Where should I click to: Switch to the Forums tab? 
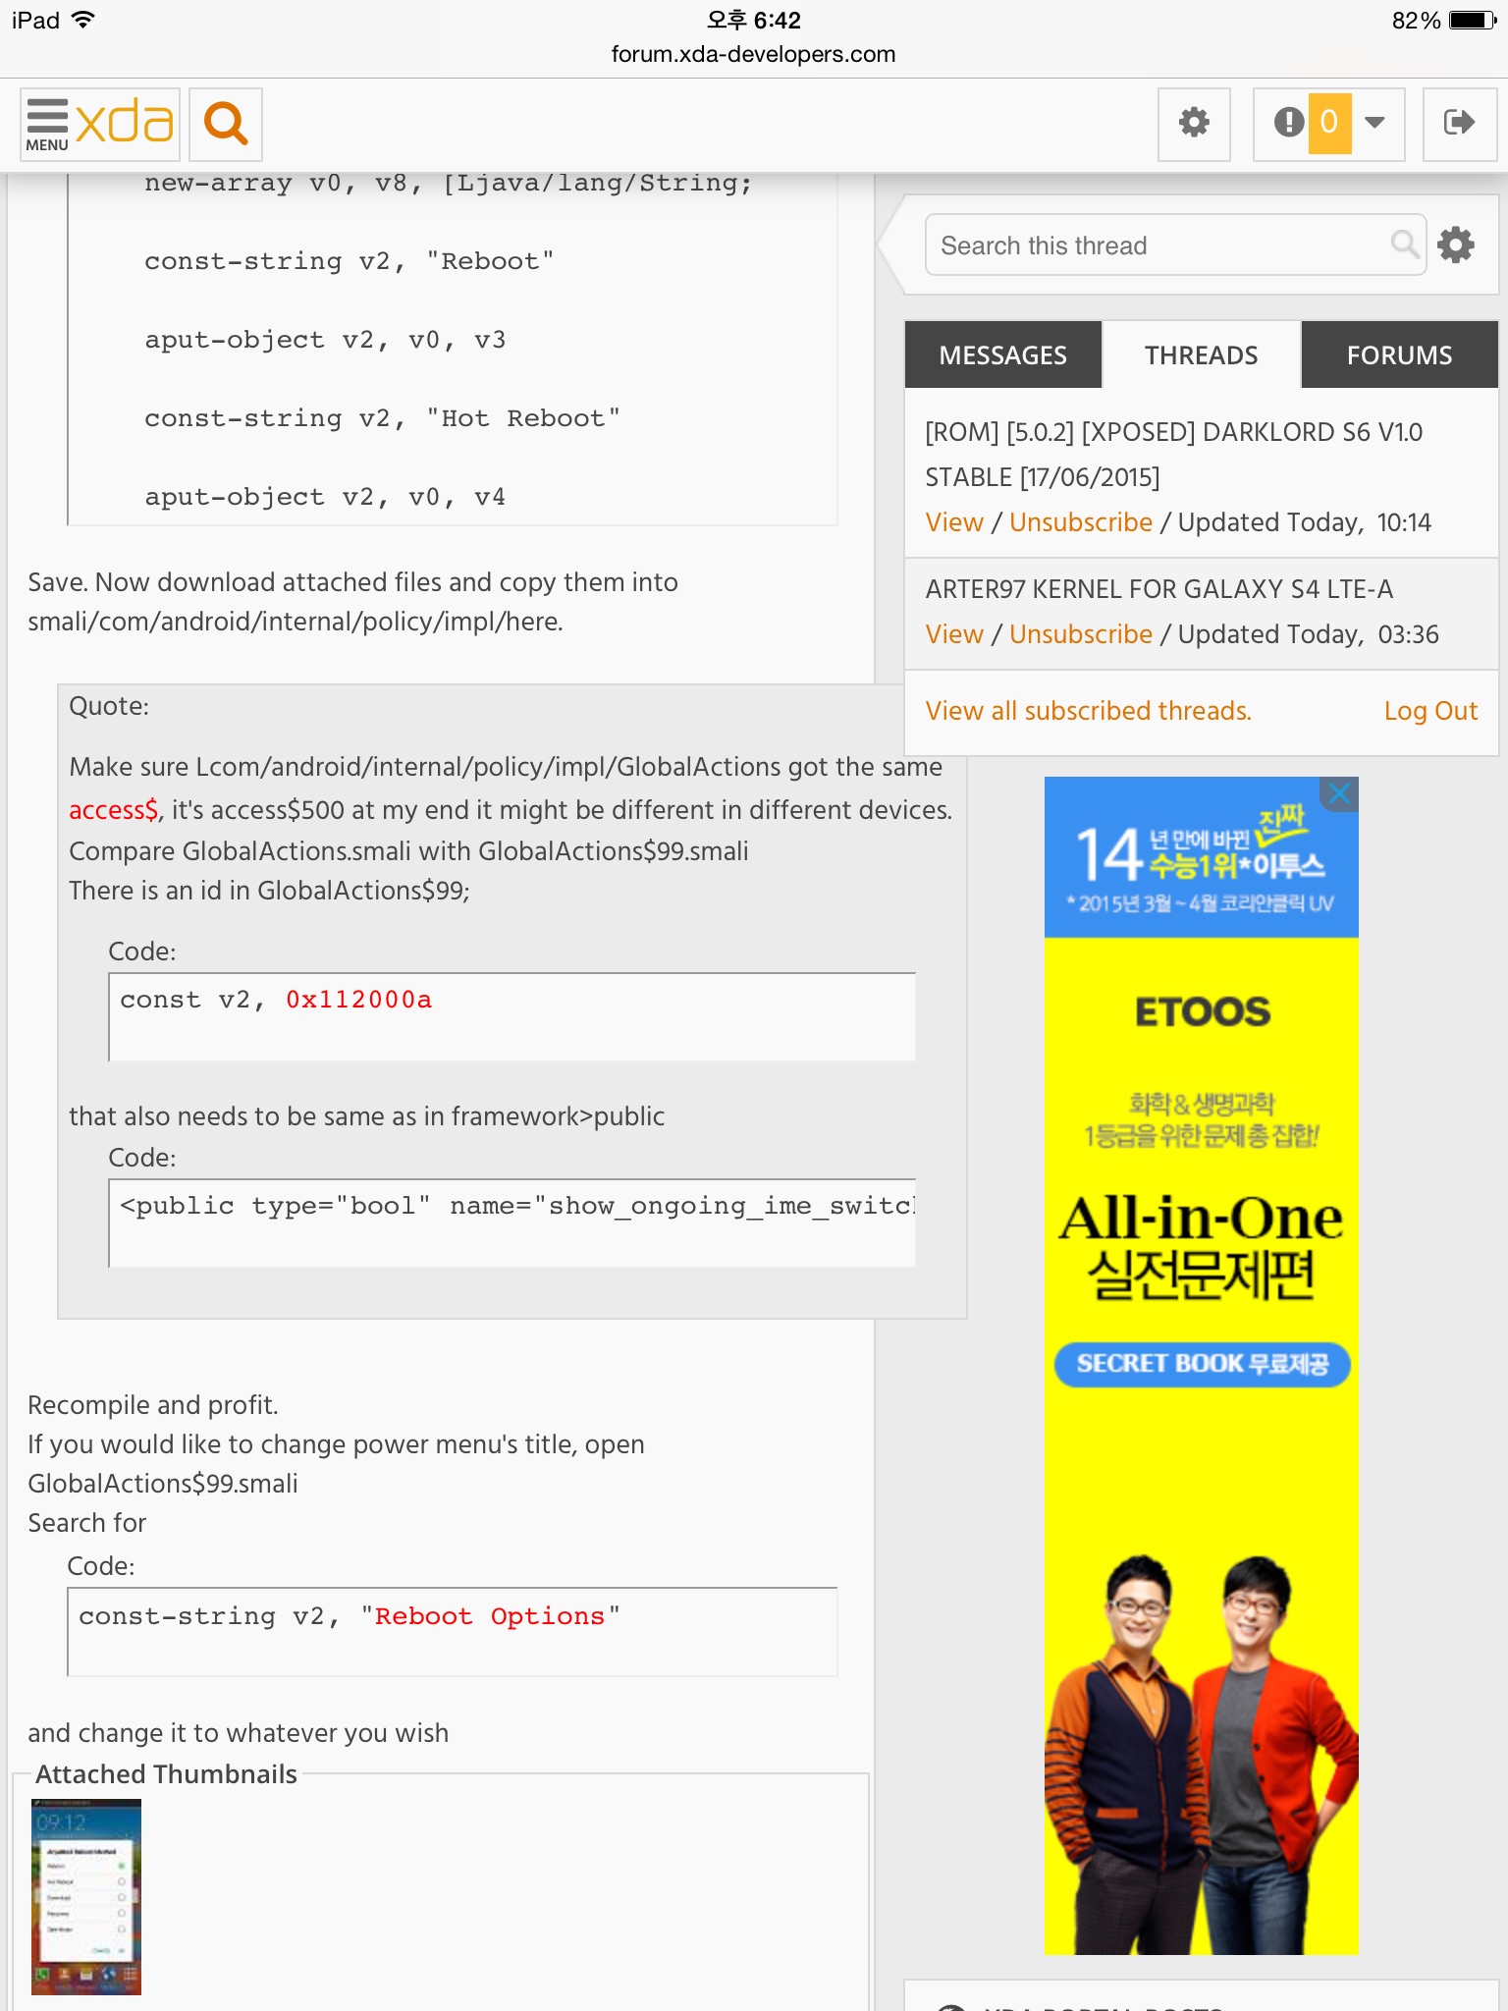[1399, 355]
